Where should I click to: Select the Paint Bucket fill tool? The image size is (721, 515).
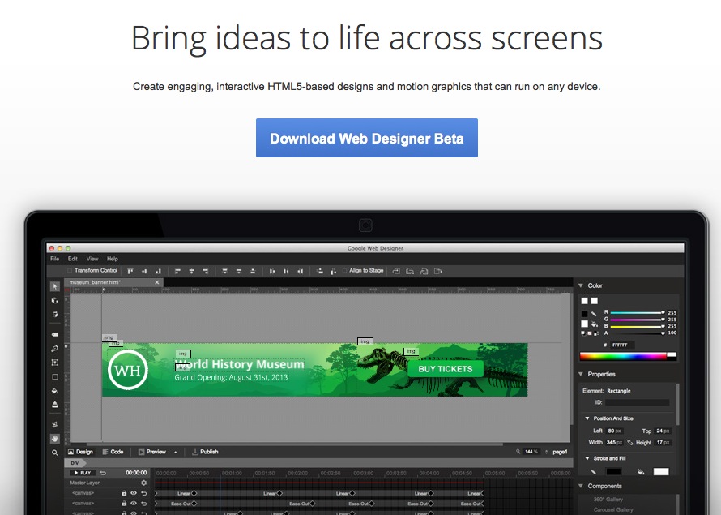55,391
